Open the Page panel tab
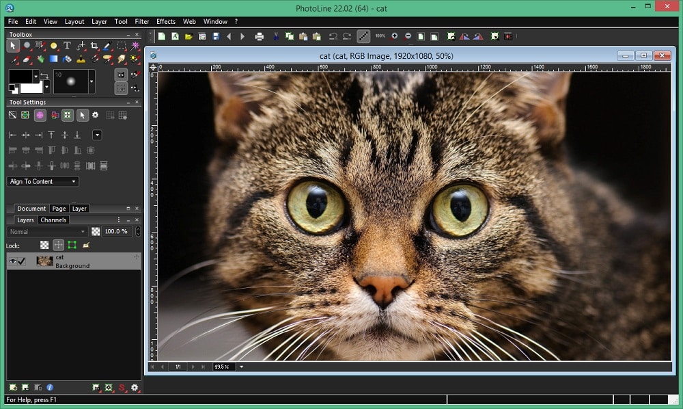Viewport: 683px width, 409px height. (x=59, y=209)
